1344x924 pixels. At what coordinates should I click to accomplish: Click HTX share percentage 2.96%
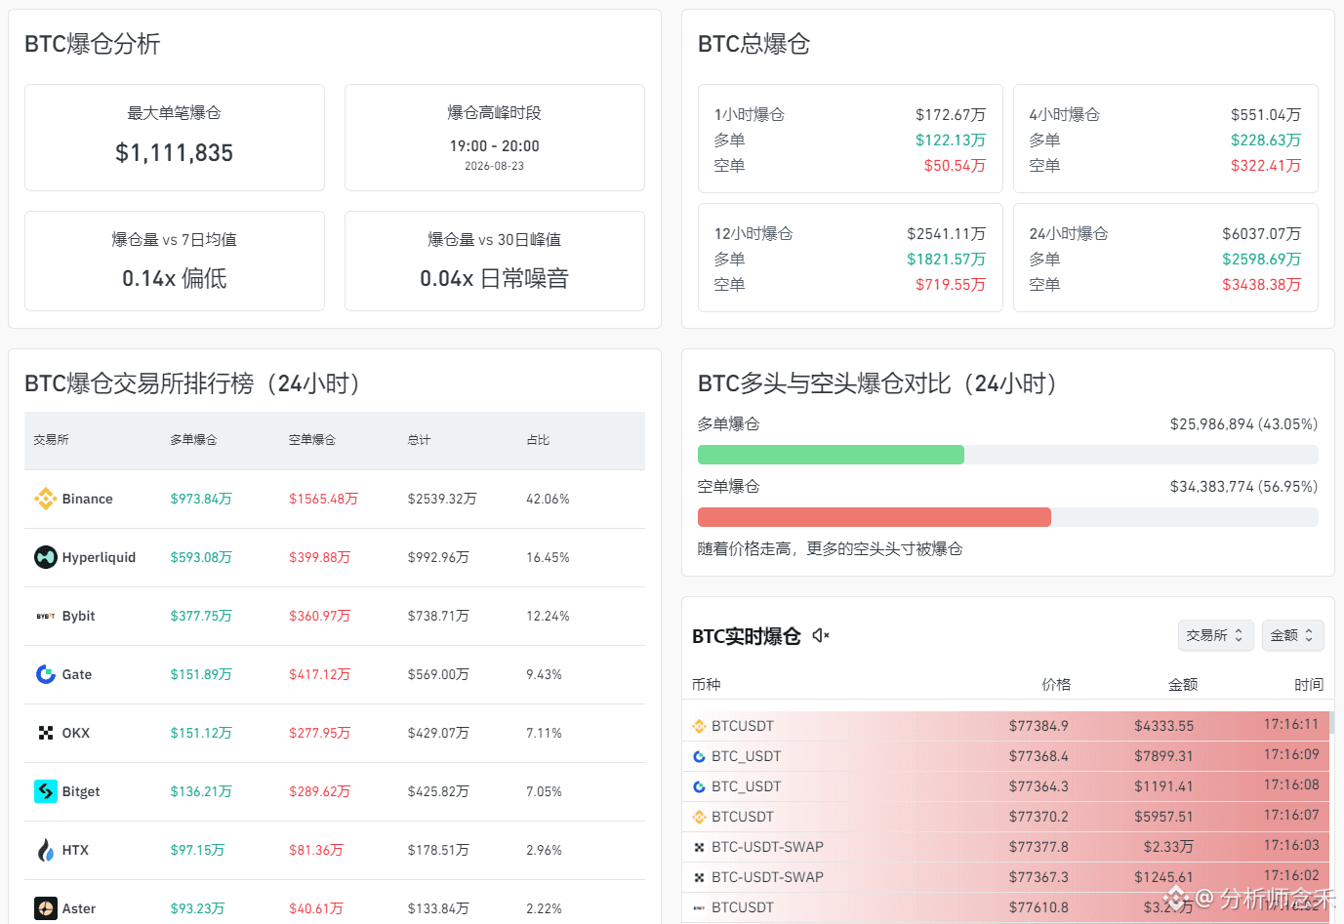coord(544,850)
